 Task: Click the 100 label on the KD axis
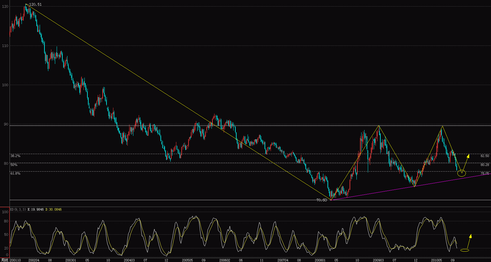pos(5,212)
